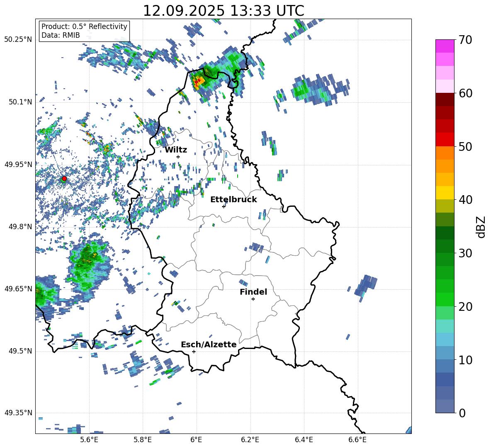
Task: Click the red 50 dBZ colorbar segment
Action: [x=445, y=140]
